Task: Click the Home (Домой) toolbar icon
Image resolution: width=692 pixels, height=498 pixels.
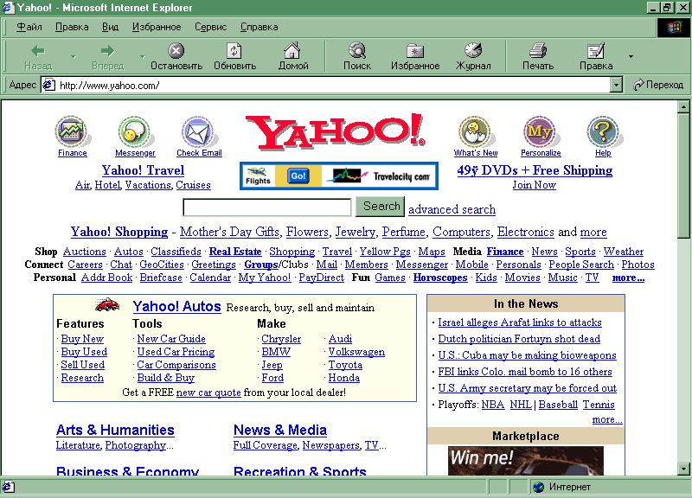Action: [293, 51]
